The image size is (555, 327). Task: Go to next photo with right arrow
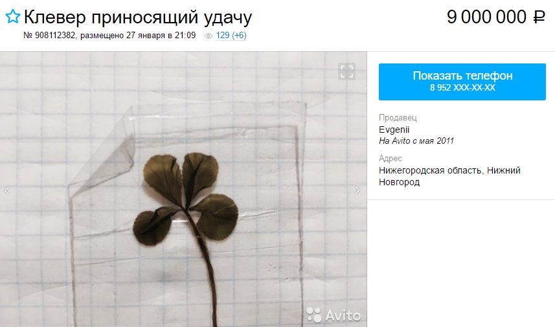click(357, 190)
